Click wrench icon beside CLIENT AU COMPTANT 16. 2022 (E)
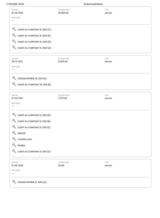This screenshot has width=160, height=218. [x=14, y=35]
